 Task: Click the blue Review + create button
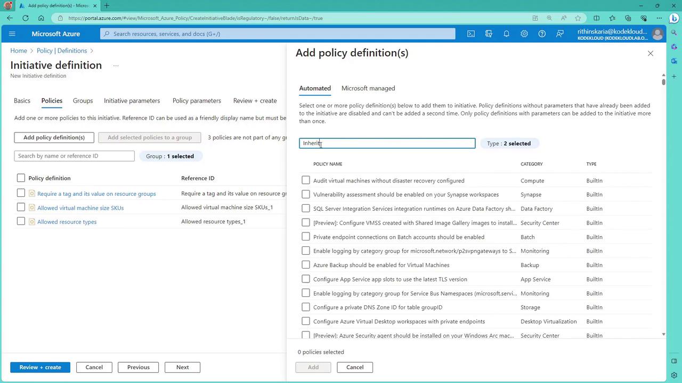pos(40,367)
